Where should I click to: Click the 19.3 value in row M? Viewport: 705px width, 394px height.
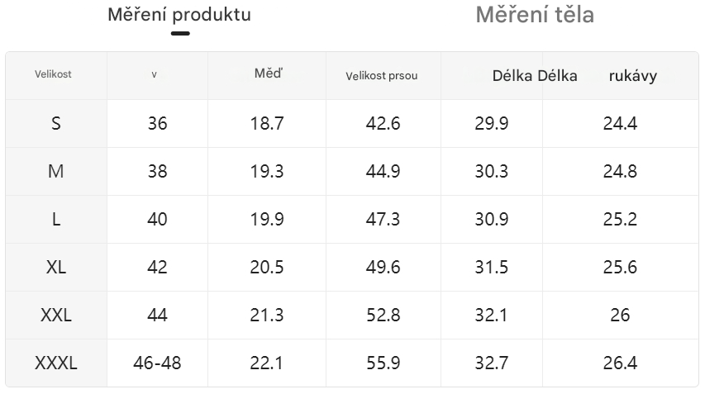[x=267, y=172]
